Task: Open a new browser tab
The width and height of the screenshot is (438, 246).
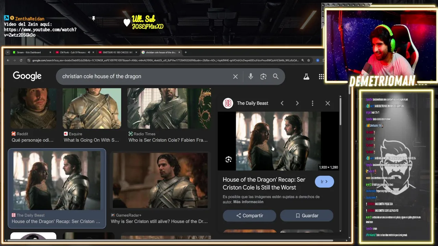Action: click(x=186, y=52)
